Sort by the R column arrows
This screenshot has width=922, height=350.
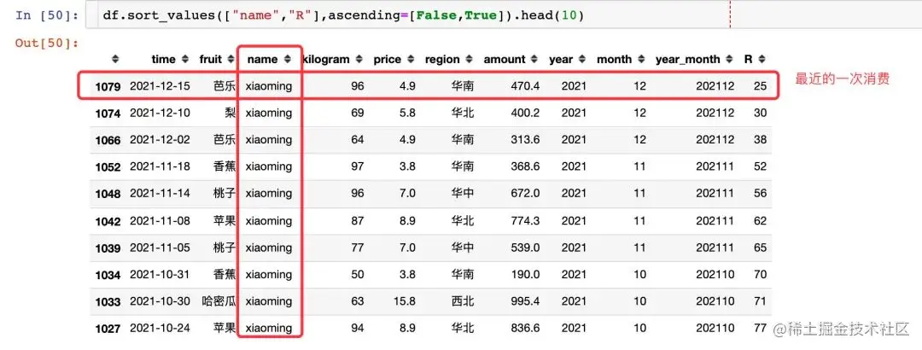[762, 60]
